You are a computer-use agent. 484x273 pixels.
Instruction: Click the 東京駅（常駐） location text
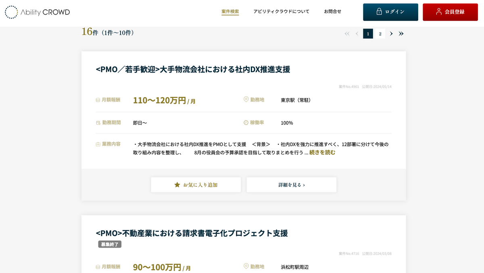coord(296,100)
